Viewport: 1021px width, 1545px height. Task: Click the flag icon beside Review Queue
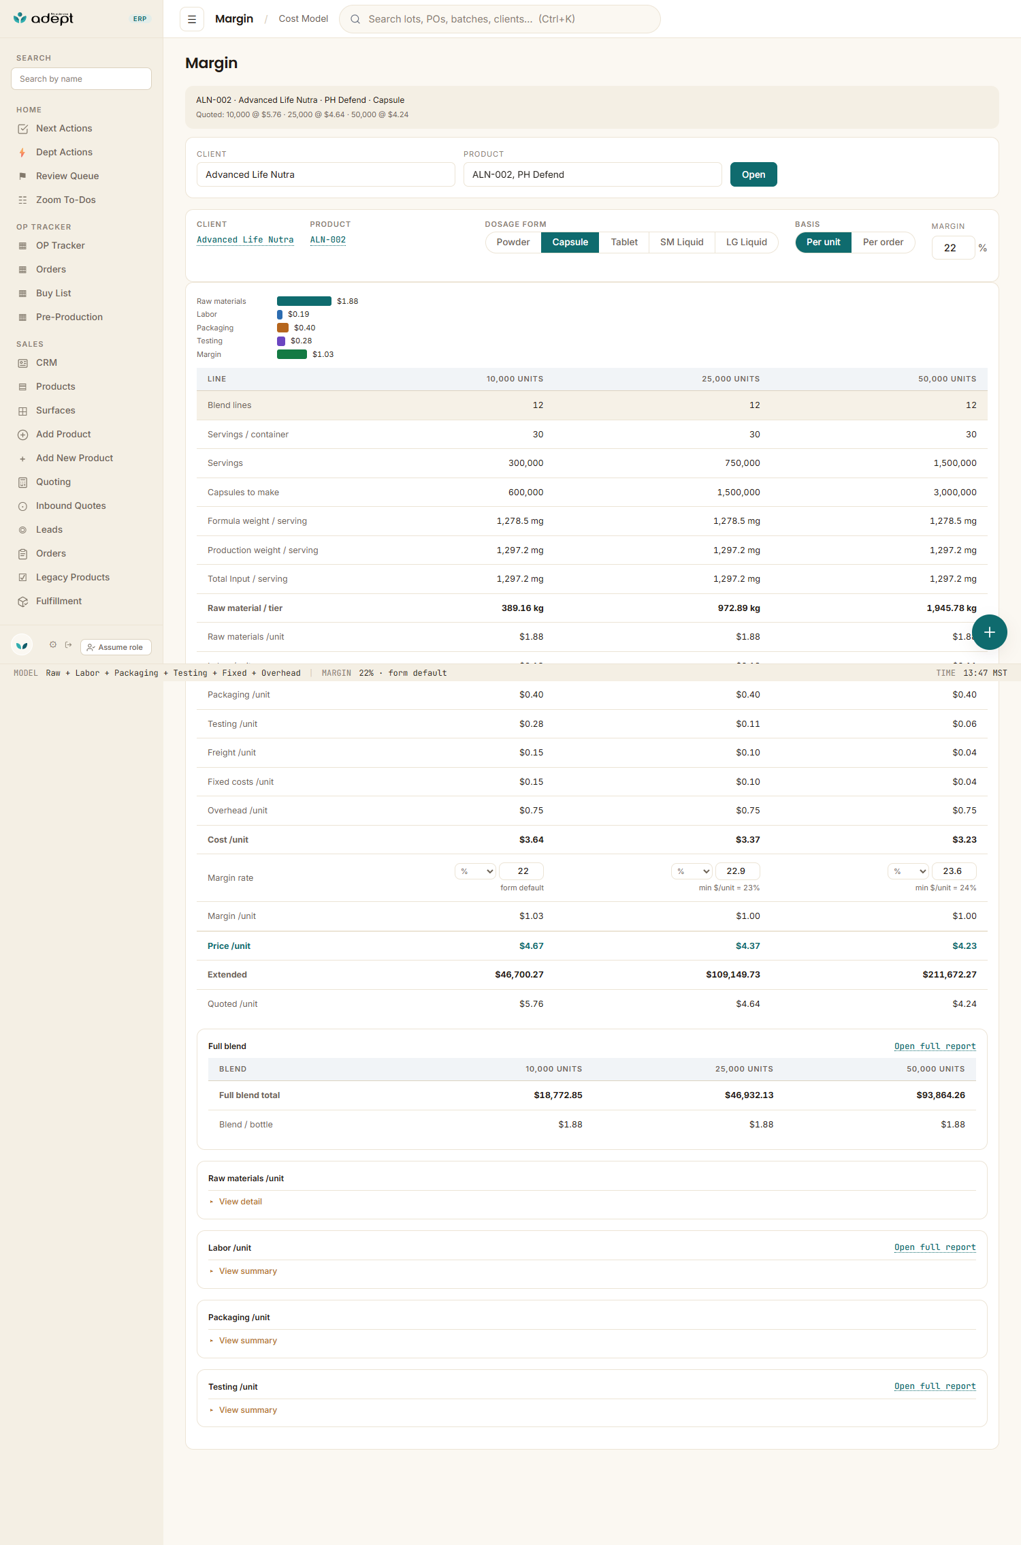coord(23,176)
